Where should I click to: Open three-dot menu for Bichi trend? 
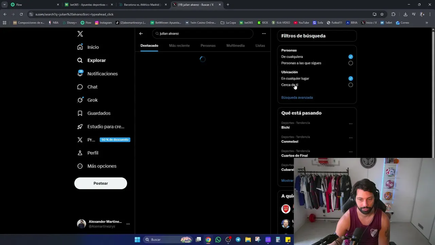pos(351,124)
